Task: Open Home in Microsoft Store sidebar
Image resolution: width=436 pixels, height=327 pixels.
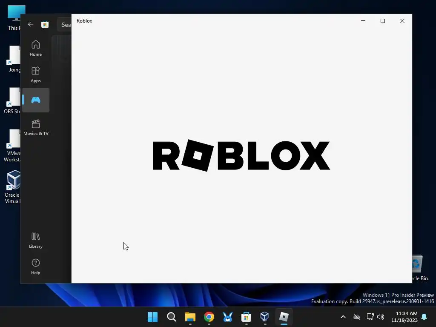Action: (x=36, y=48)
